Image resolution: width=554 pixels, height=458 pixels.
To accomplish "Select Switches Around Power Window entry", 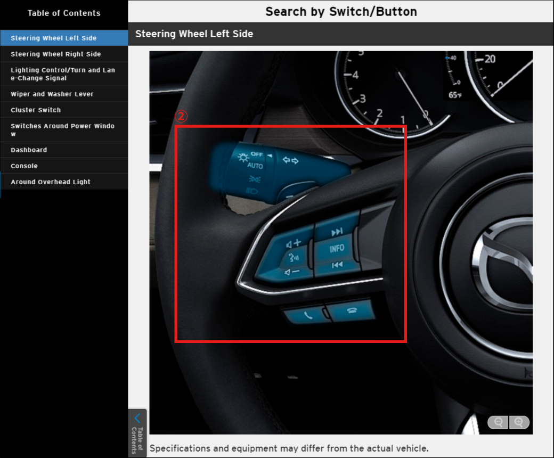I will [x=64, y=130].
